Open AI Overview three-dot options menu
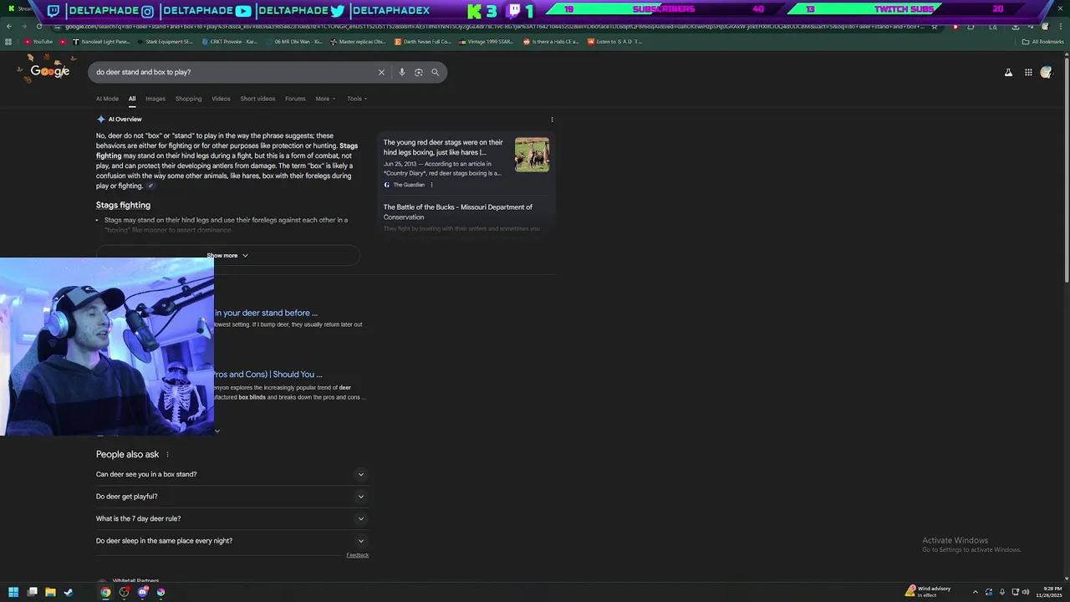Image resolution: width=1070 pixels, height=602 pixels. (552, 120)
